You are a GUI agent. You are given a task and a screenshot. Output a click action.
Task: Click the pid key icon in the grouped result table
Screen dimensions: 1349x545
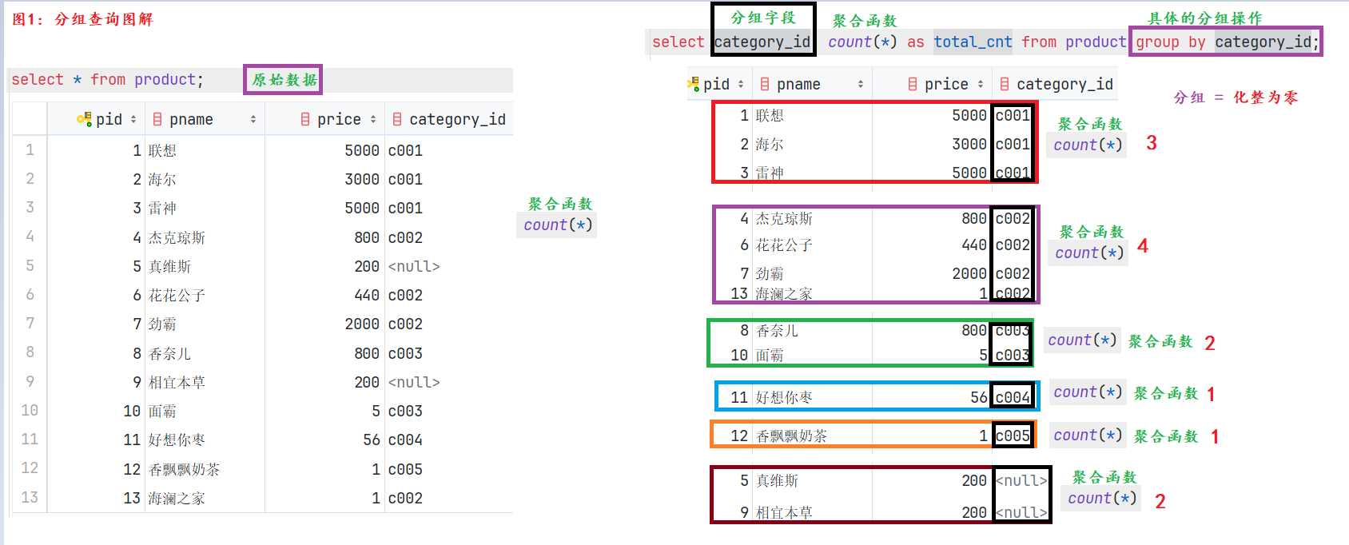[x=693, y=84]
